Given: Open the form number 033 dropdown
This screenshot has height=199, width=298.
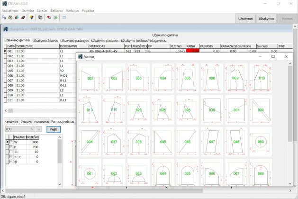Looking at the screenshot, I should [x=31, y=129].
